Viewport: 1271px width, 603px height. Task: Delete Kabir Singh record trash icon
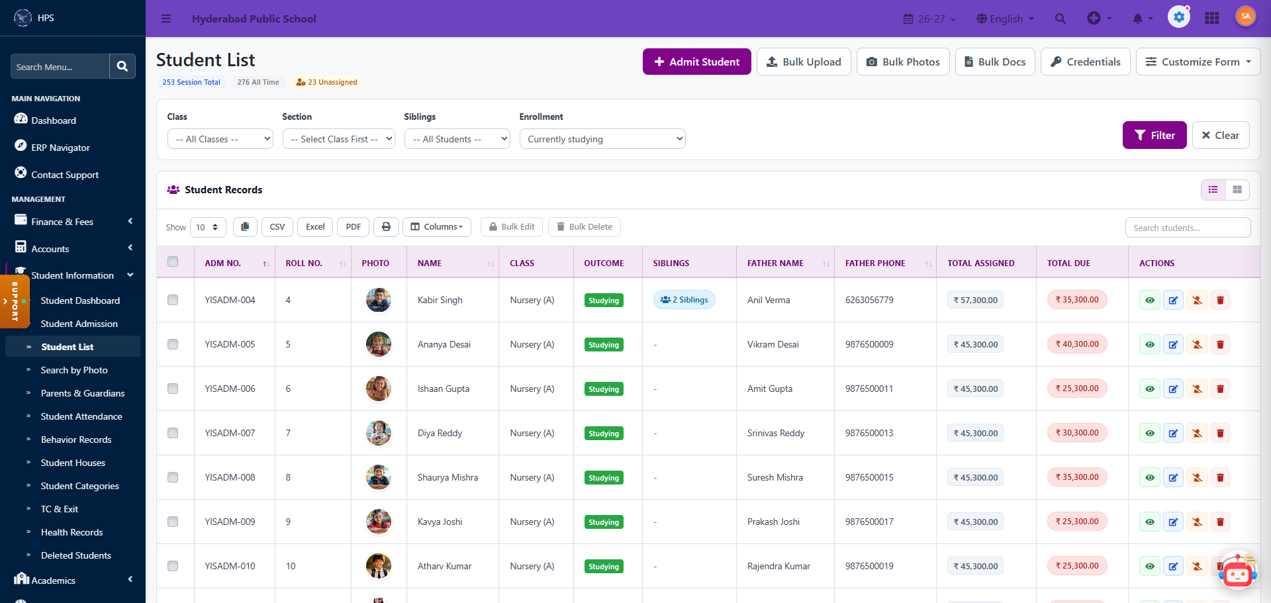(x=1220, y=301)
